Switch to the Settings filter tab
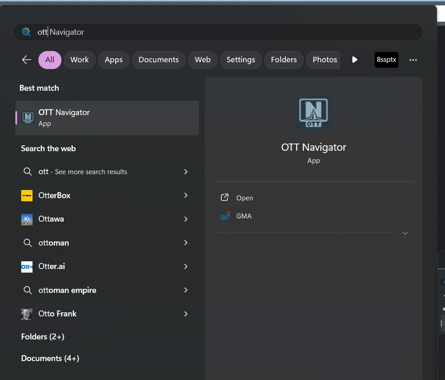This screenshot has width=445, height=380. point(241,60)
